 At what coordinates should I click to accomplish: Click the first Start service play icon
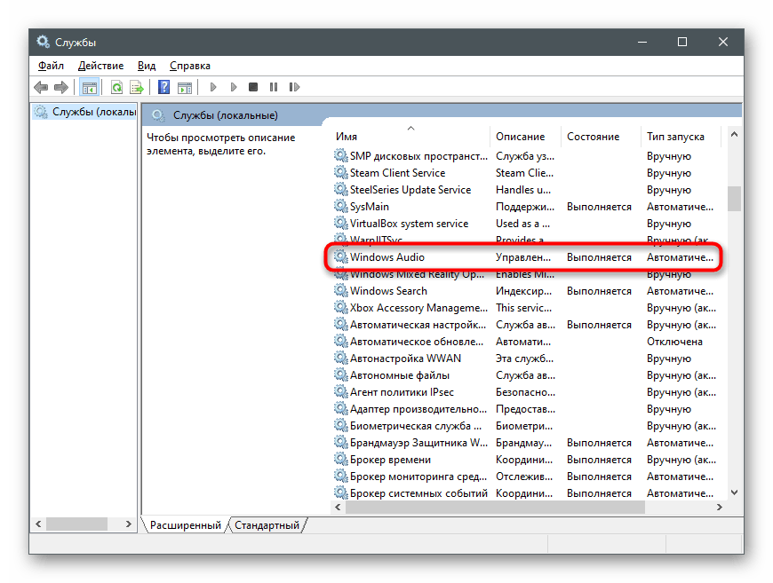(213, 87)
